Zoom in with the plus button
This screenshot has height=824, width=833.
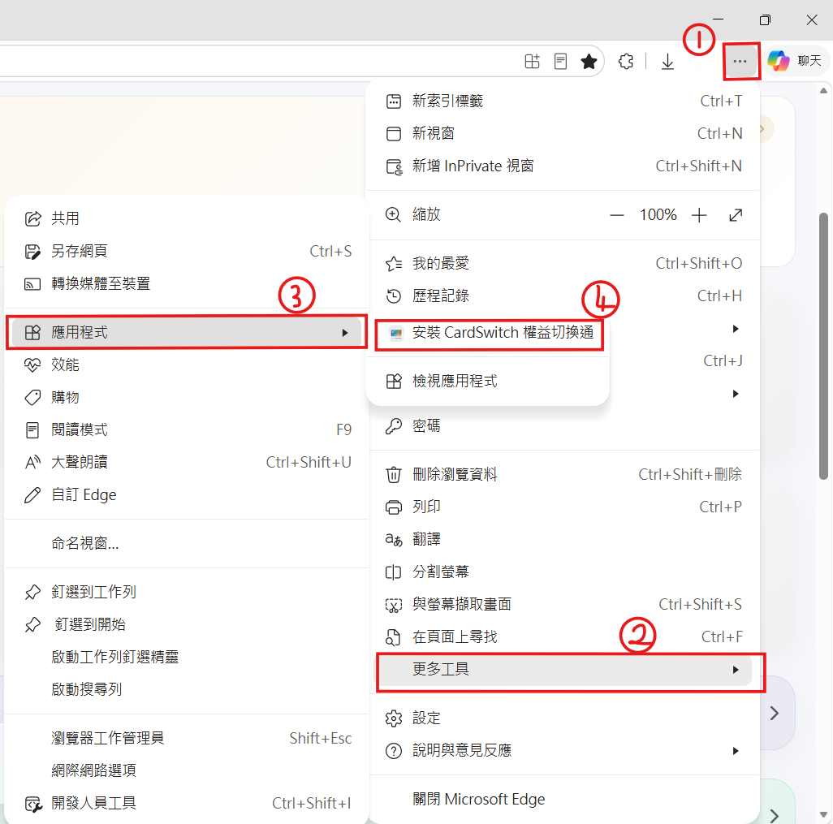coord(699,215)
